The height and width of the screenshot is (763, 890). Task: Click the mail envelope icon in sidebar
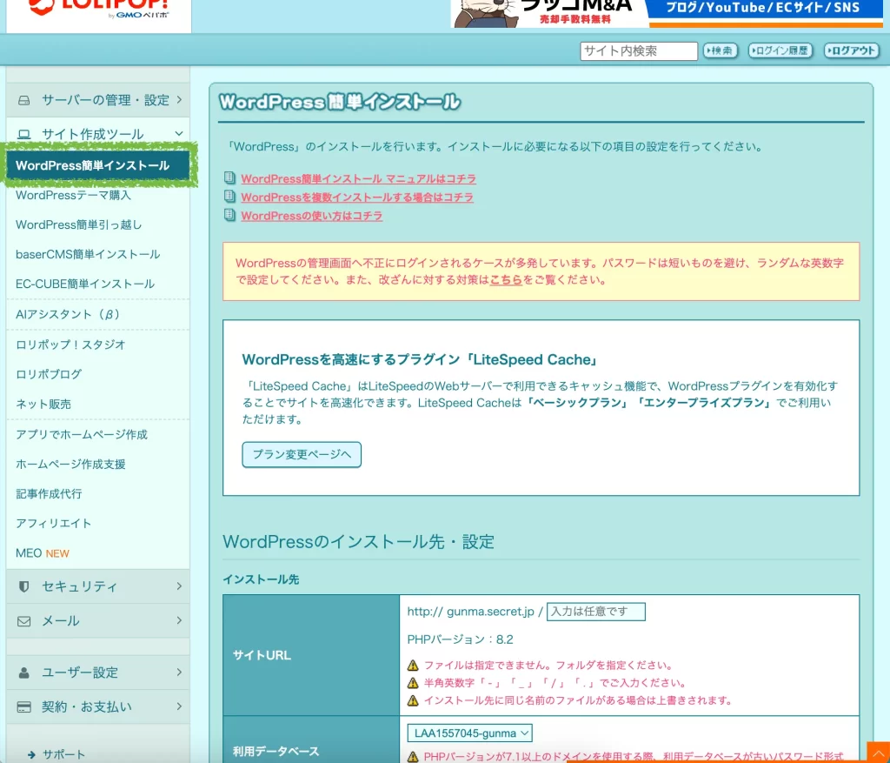[x=24, y=621]
